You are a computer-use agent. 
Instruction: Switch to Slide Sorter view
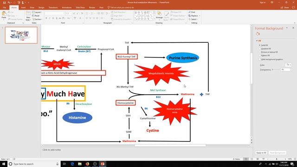pyautogui.click(x=252, y=159)
